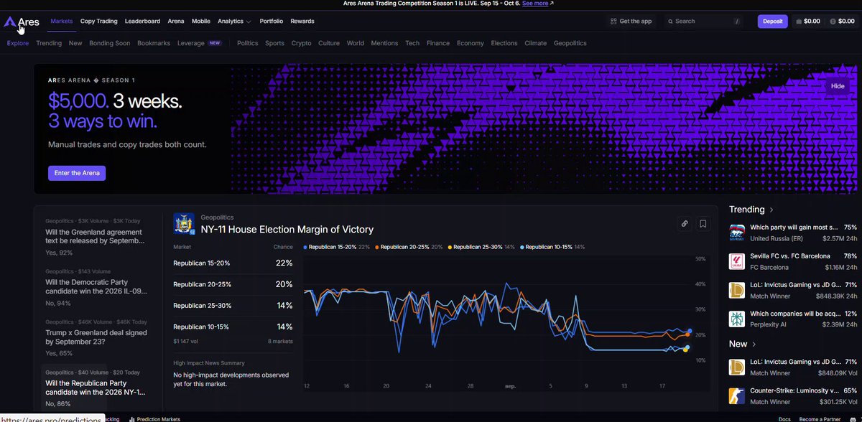
Task: Open 'Which party will gain most' trending item
Action: [793, 232]
